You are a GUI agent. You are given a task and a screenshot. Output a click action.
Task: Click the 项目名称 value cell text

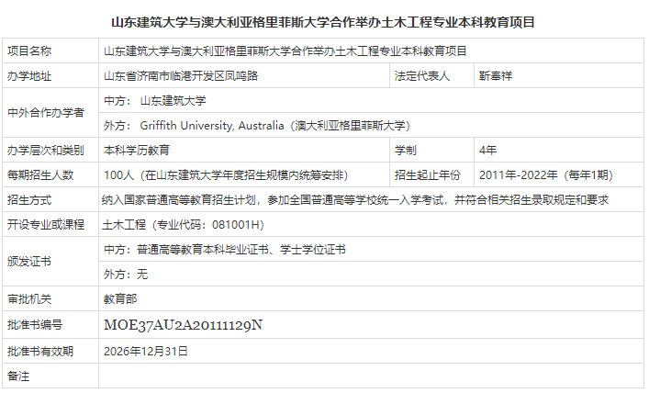coord(285,51)
